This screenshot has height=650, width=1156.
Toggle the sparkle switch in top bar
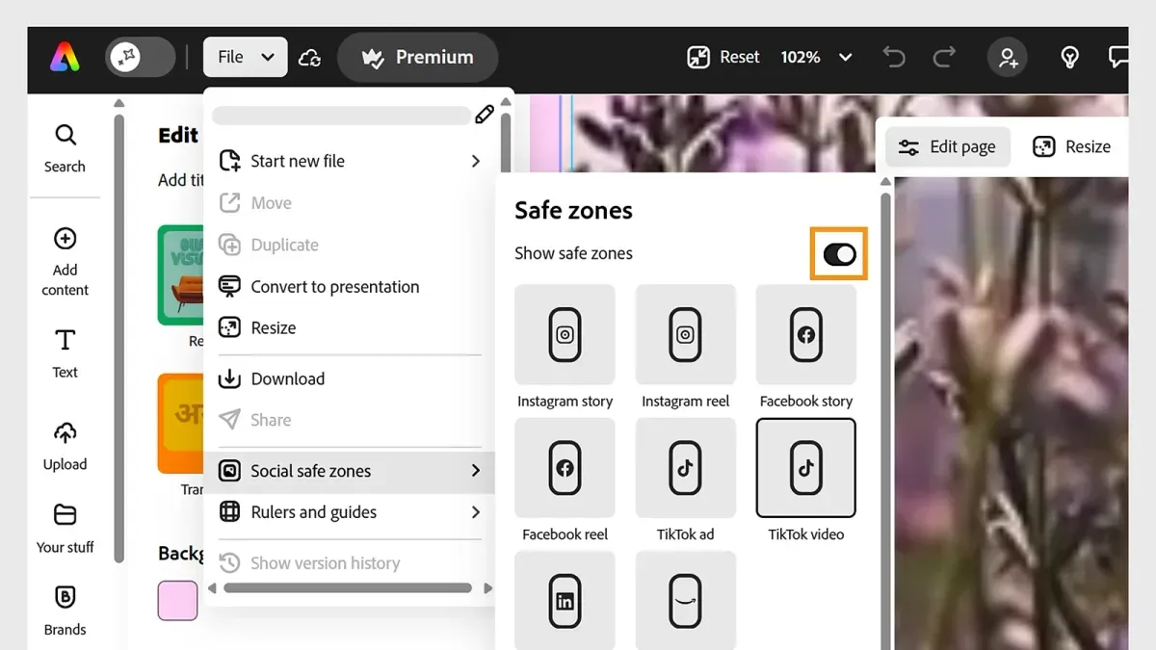[141, 58]
